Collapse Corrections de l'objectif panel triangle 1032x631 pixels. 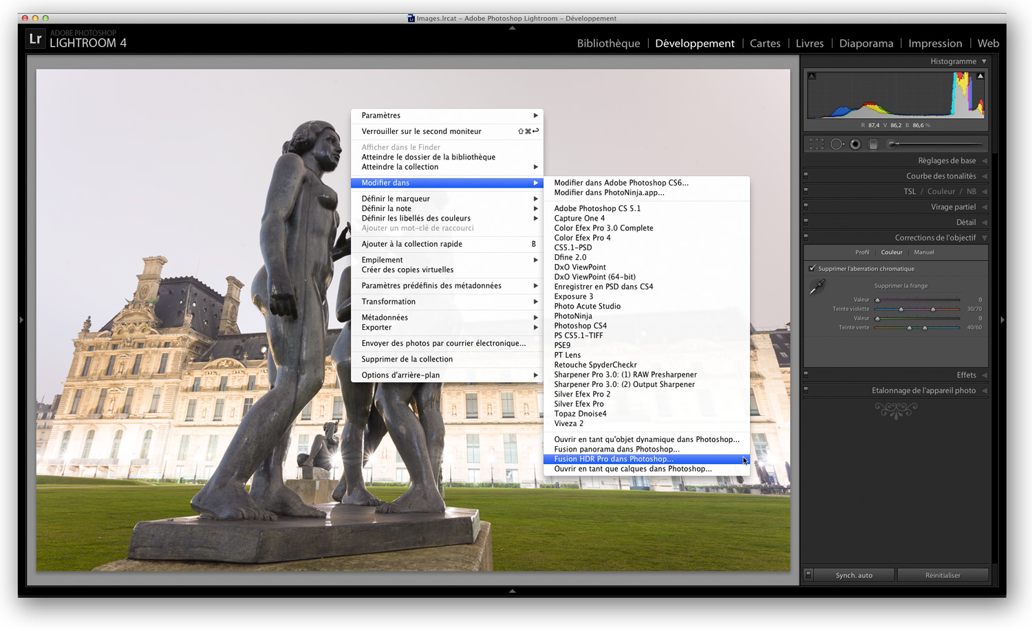(985, 238)
